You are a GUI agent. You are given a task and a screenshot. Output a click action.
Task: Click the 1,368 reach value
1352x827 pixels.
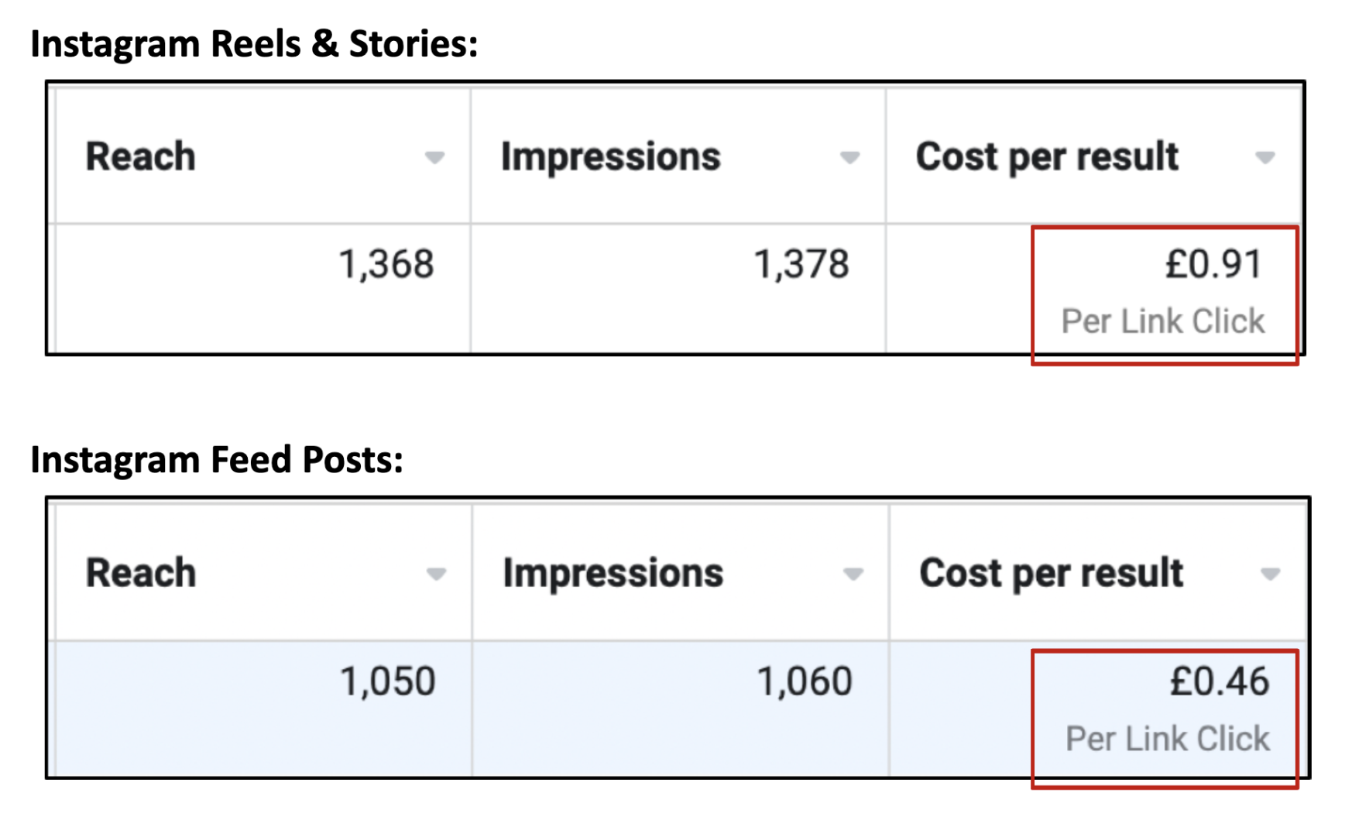386,265
